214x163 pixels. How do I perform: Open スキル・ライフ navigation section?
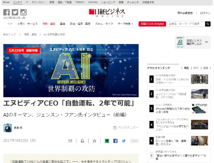coord(104,24)
